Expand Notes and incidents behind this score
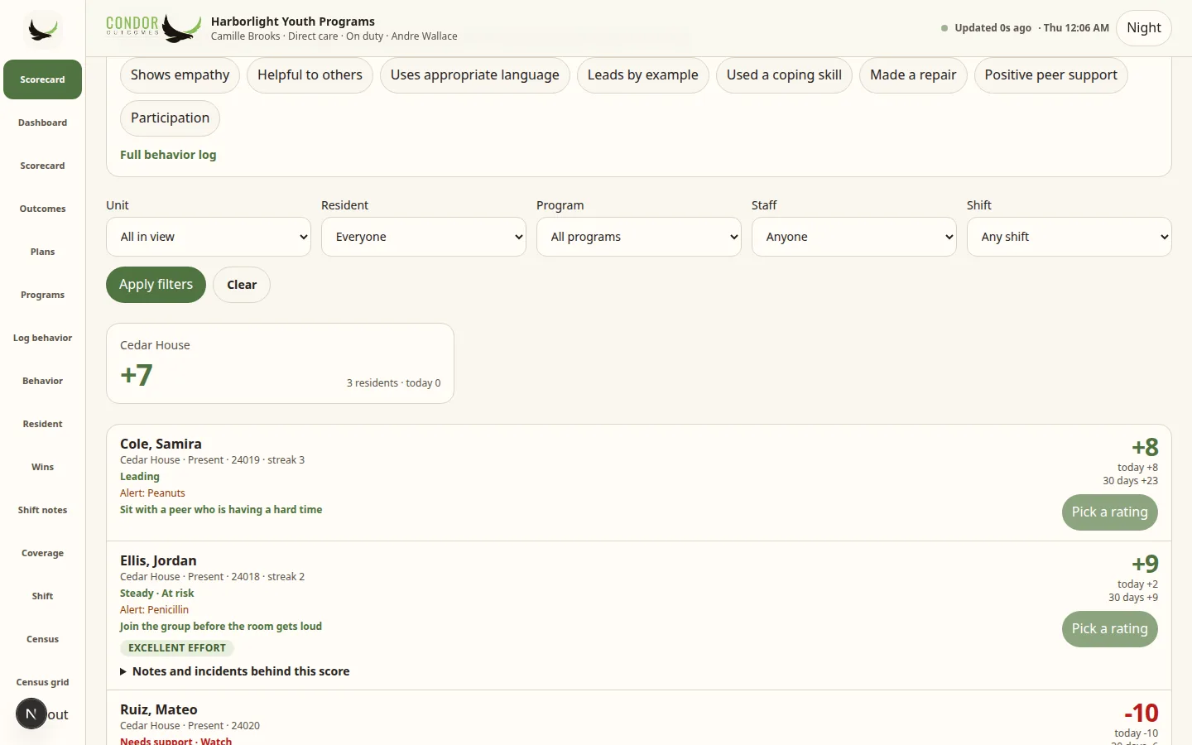The width and height of the screenshot is (1192, 745). pyautogui.click(x=235, y=671)
